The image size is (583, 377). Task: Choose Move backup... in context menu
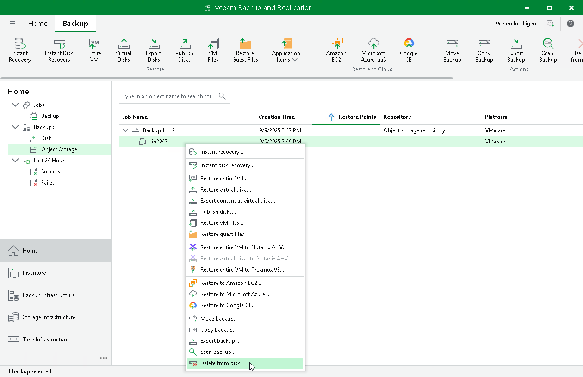tap(245, 319)
